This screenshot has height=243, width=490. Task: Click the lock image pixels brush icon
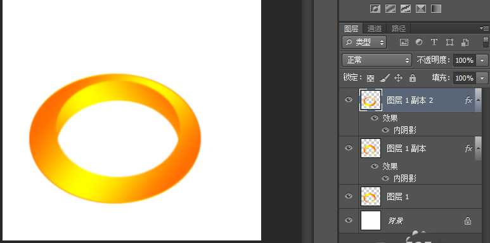pos(385,78)
